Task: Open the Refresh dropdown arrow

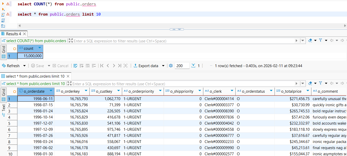Action: pos(24,66)
